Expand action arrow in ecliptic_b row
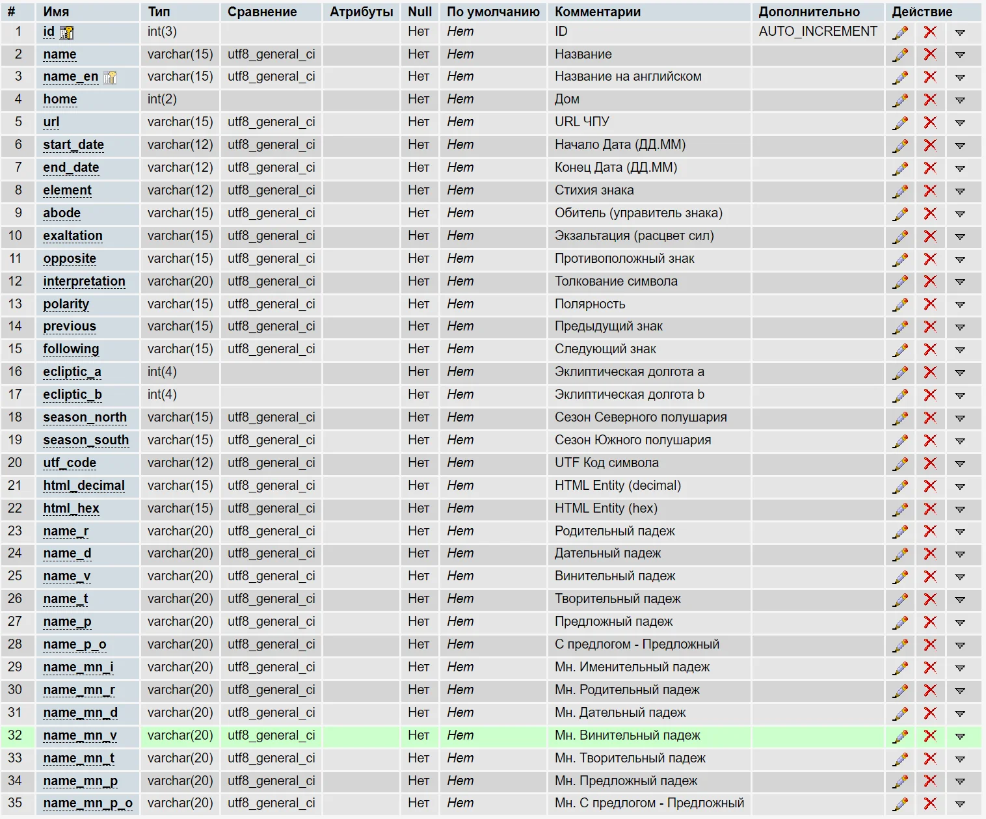 (x=960, y=396)
